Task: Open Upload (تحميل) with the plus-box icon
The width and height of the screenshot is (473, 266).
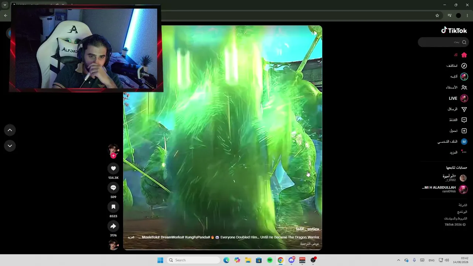Action: [x=464, y=131]
